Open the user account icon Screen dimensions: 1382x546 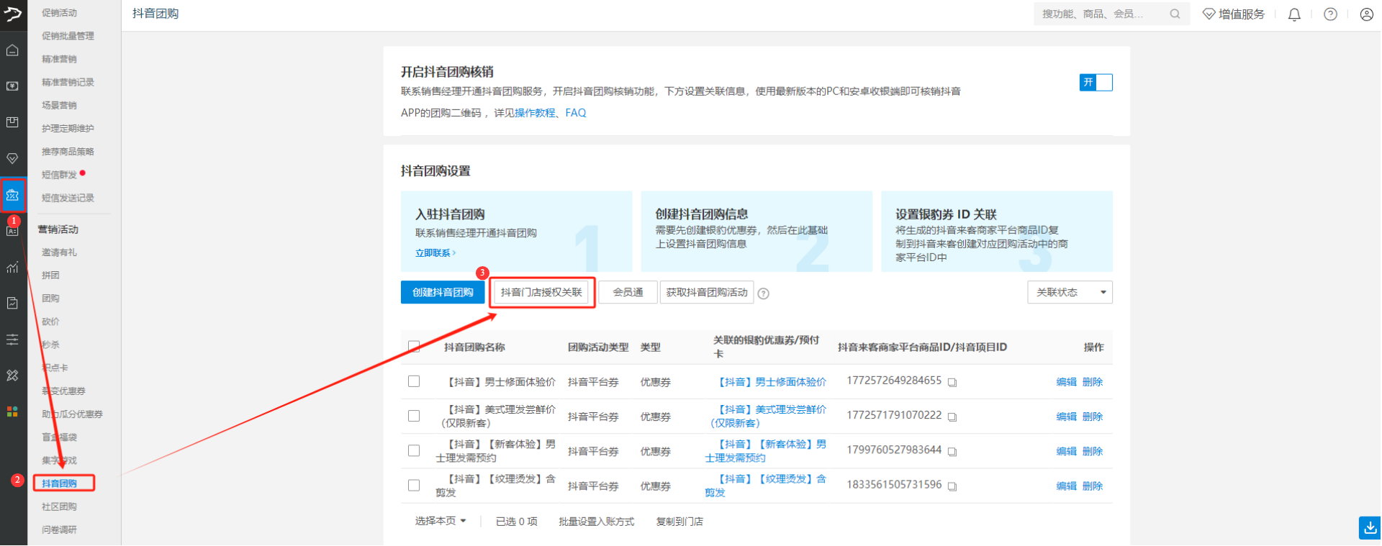[1367, 14]
